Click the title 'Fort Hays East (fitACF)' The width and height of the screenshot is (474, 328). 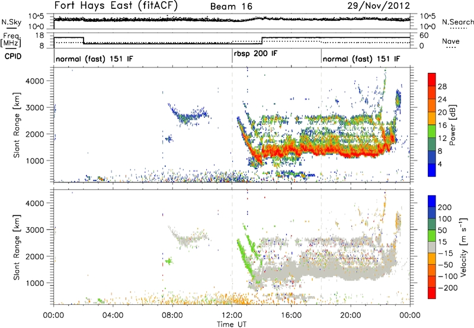[x=116, y=5]
